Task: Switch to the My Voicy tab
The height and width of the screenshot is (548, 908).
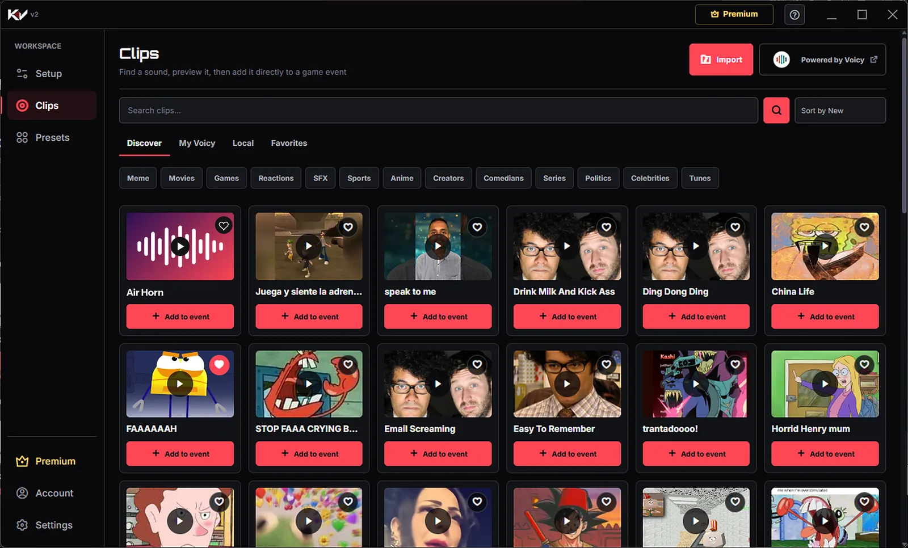Action: click(197, 144)
